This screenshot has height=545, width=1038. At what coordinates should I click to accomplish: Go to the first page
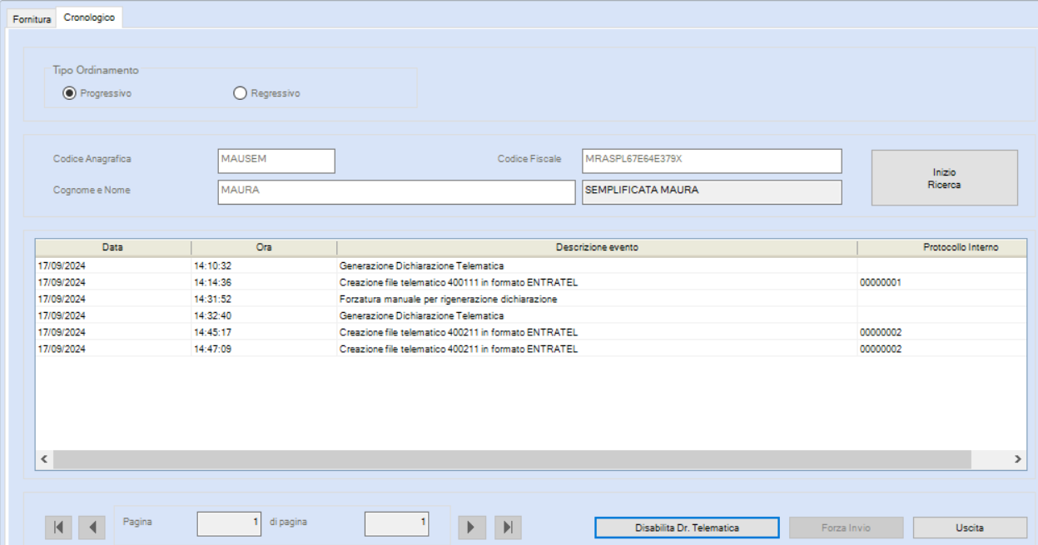click(x=58, y=528)
